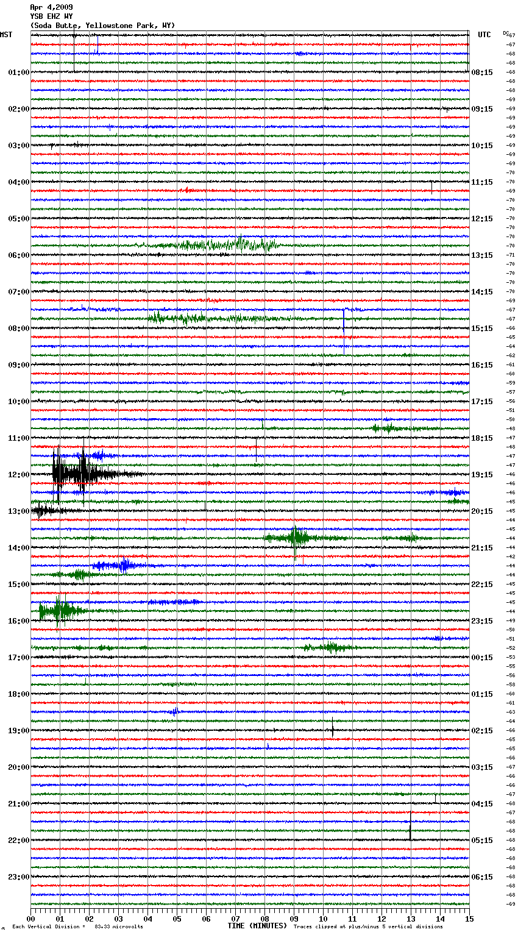Click the 22:15 UTC time label
This screenshot has width=518, height=935.
point(482,585)
